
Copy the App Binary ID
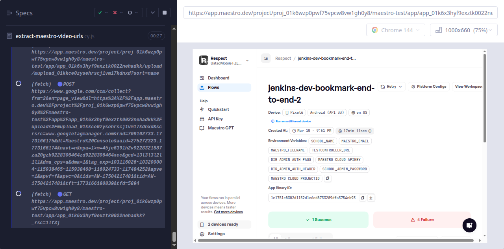[363, 198]
